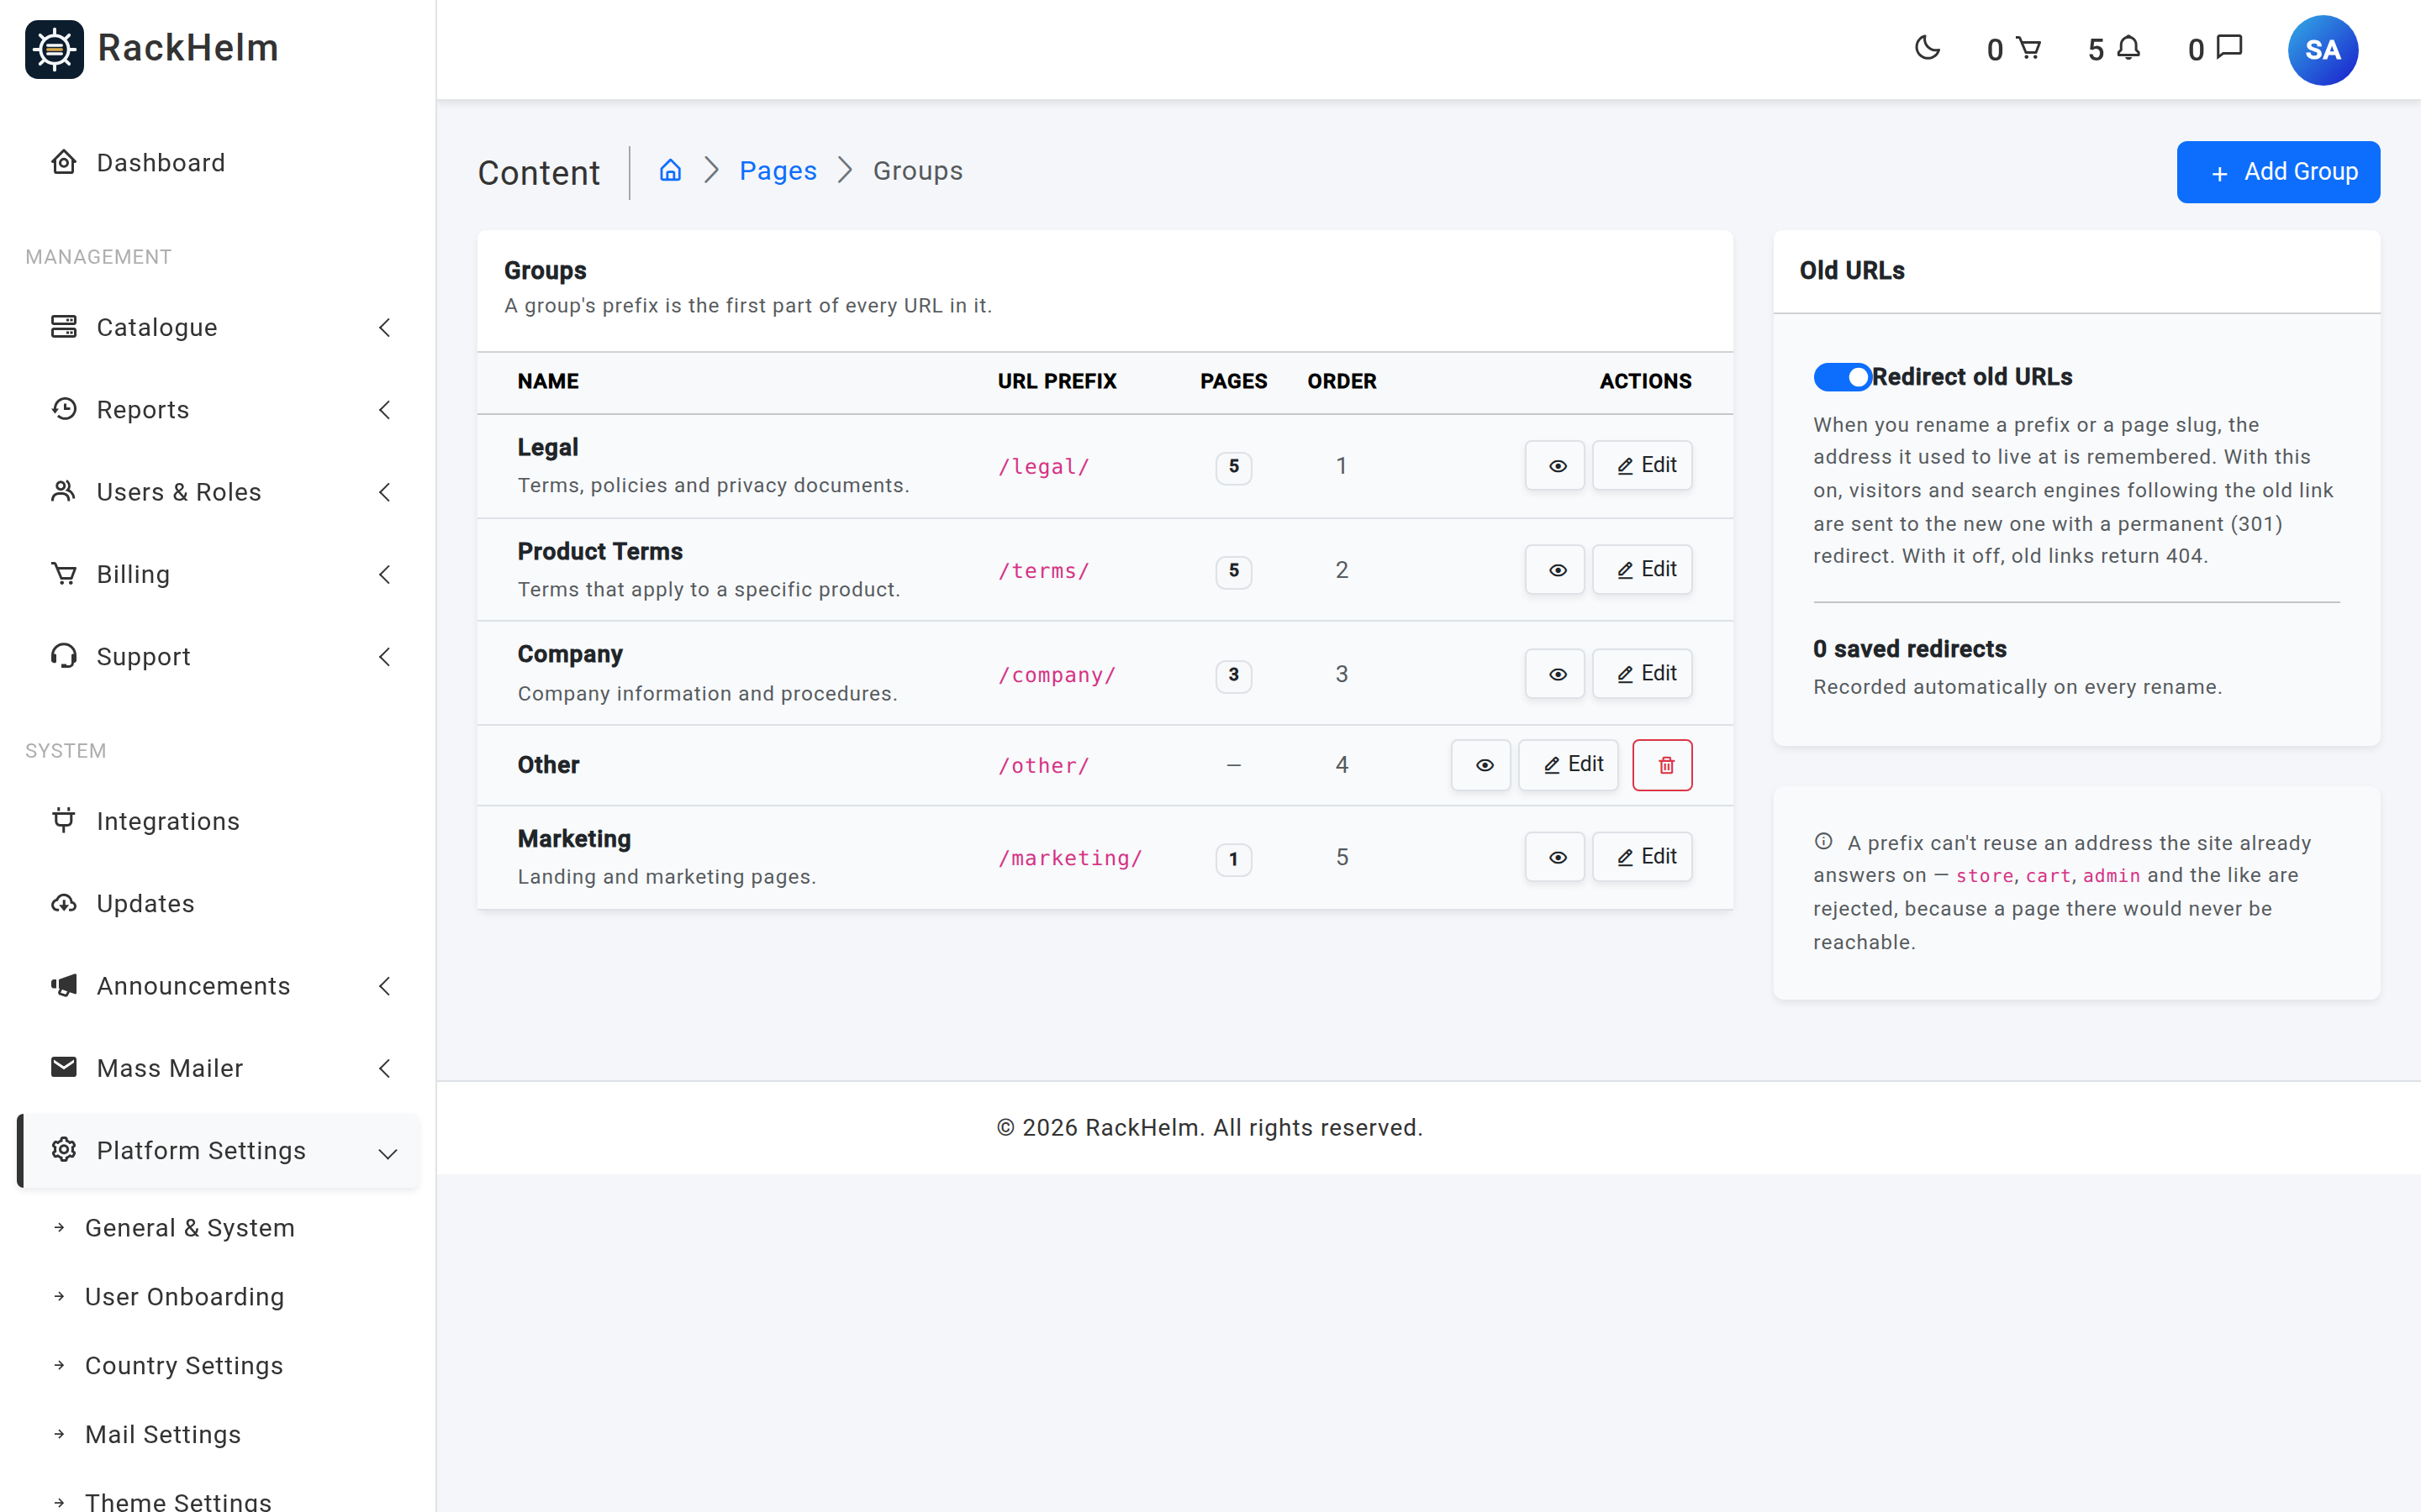Edit the Product Terms group
2421x1512 pixels.
(1642, 570)
